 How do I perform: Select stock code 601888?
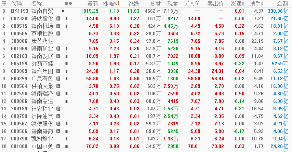point(19,146)
